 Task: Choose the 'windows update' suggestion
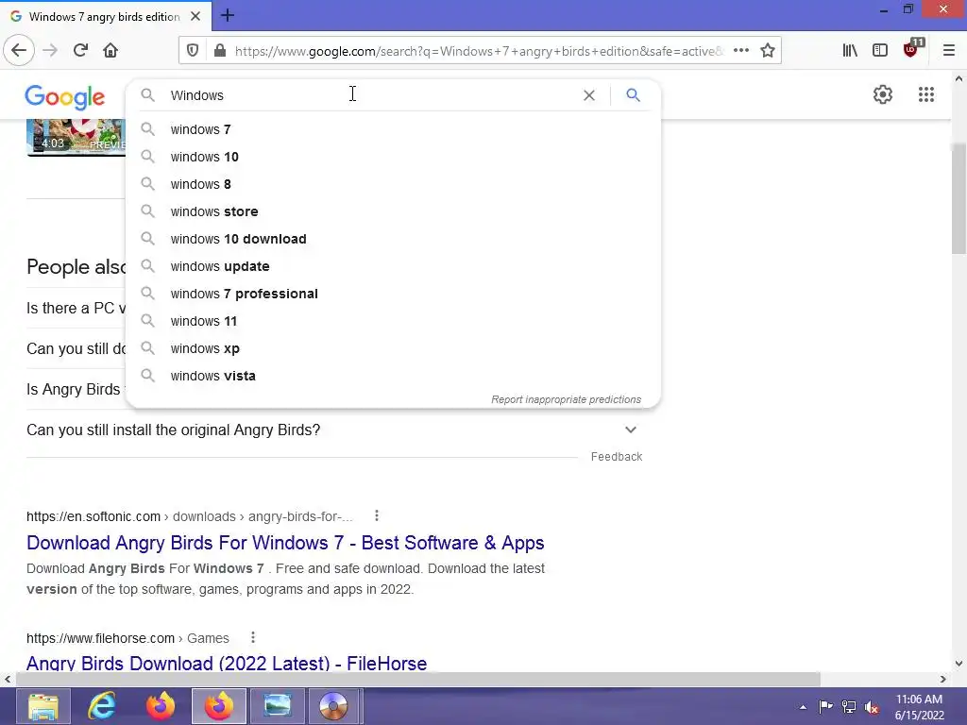(393, 266)
